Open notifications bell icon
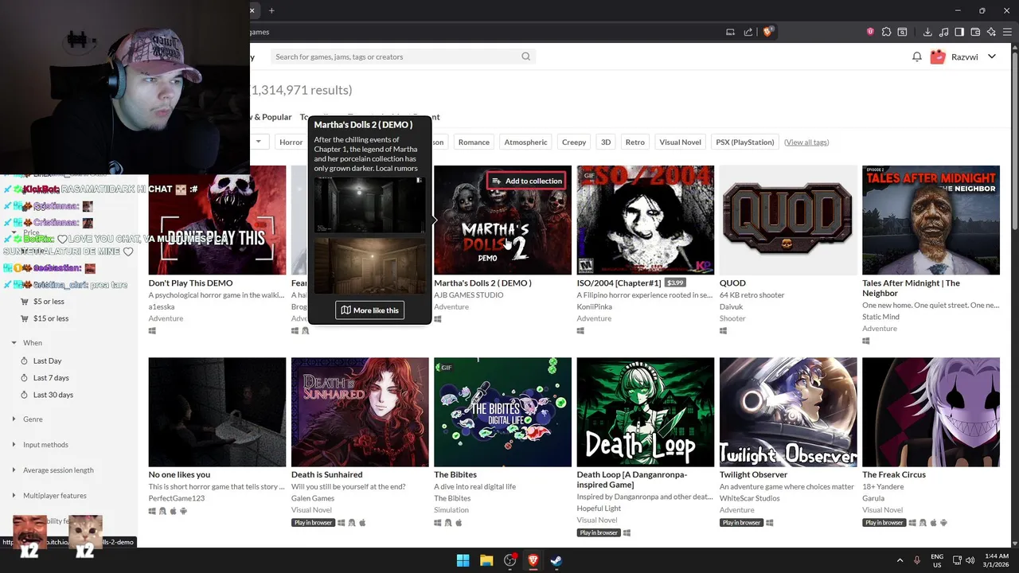Viewport: 1019px width, 573px height. pyautogui.click(x=917, y=57)
